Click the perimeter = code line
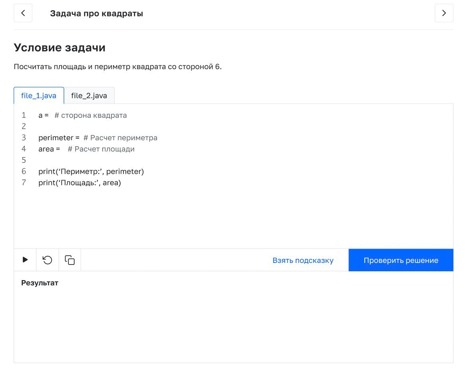The width and height of the screenshot is (465, 378). [98, 138]
